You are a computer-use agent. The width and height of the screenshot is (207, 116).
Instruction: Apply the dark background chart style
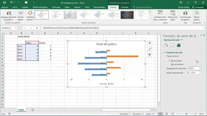coord(127,15)
